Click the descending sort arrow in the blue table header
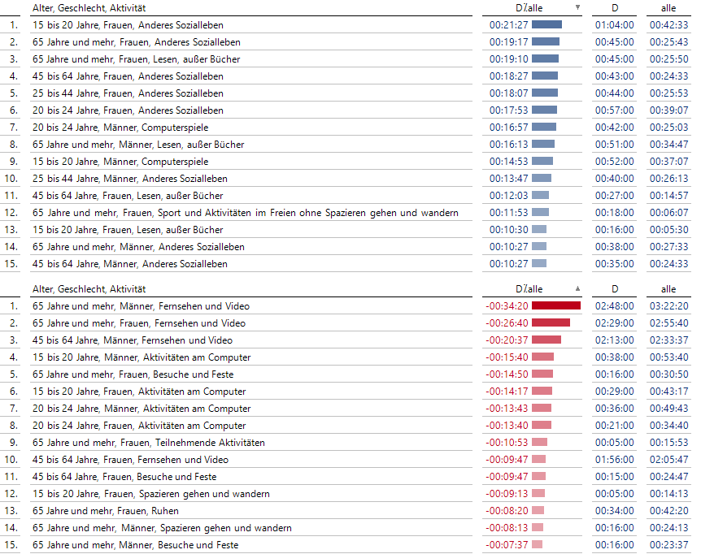 click(x=577, y=7)
